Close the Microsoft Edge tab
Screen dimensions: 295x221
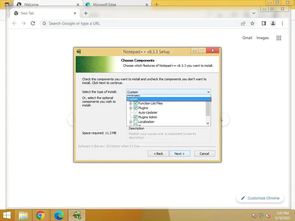point(147,5)
